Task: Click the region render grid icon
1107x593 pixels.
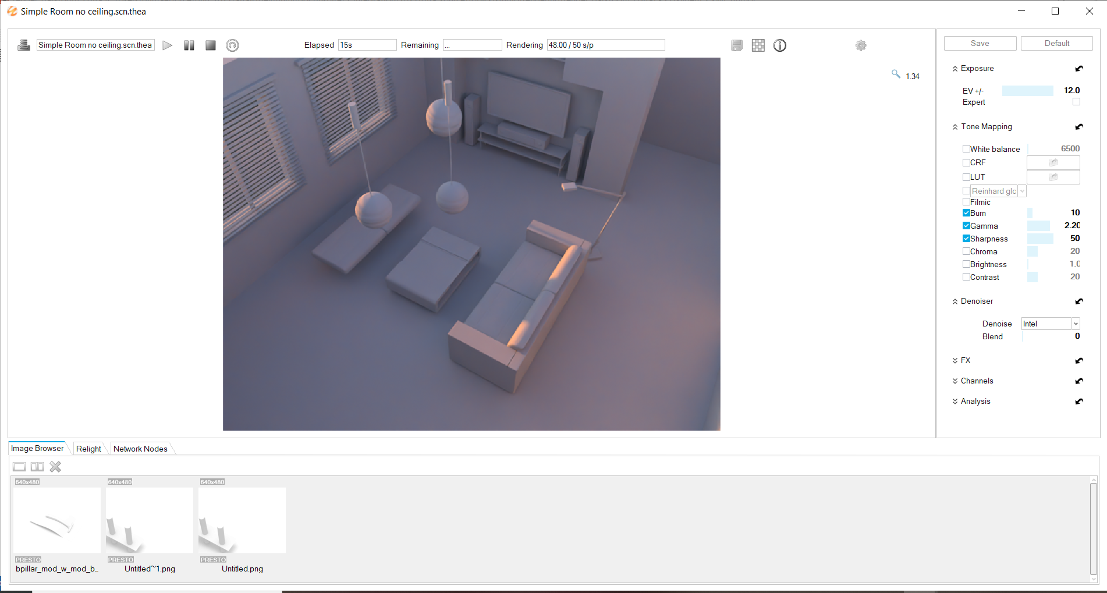Action: (x=758, y=45)
